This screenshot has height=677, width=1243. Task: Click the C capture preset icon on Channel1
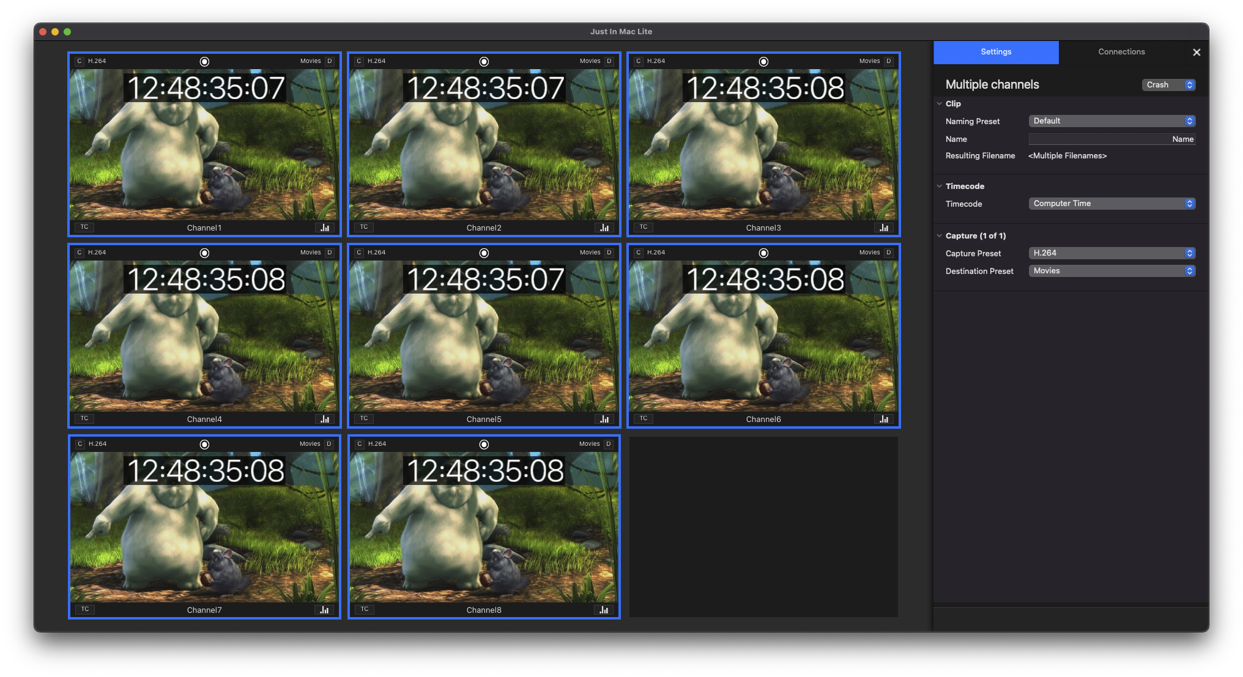point(80,61)
